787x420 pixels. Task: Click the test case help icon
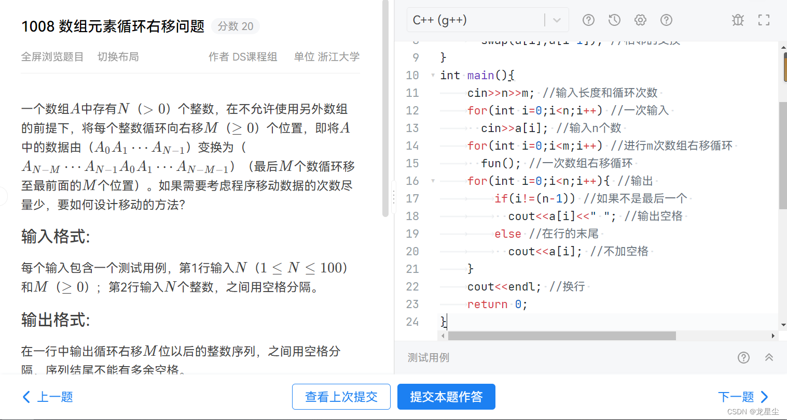743,357
